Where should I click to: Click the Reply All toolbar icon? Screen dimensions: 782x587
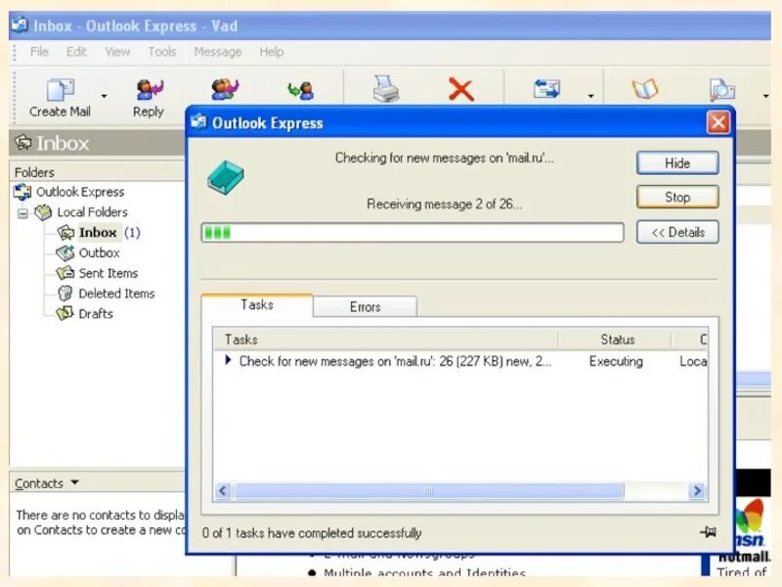point(225,90)
